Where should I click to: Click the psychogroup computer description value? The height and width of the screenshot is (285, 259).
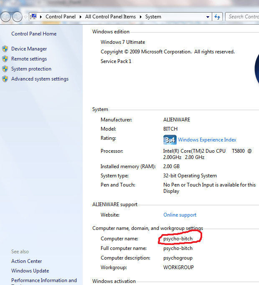[x=178, y=258]
